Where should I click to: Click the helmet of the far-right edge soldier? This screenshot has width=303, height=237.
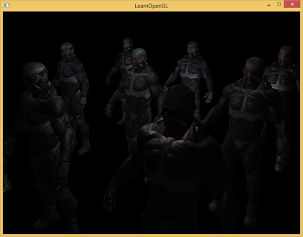(x=286, y=52)
